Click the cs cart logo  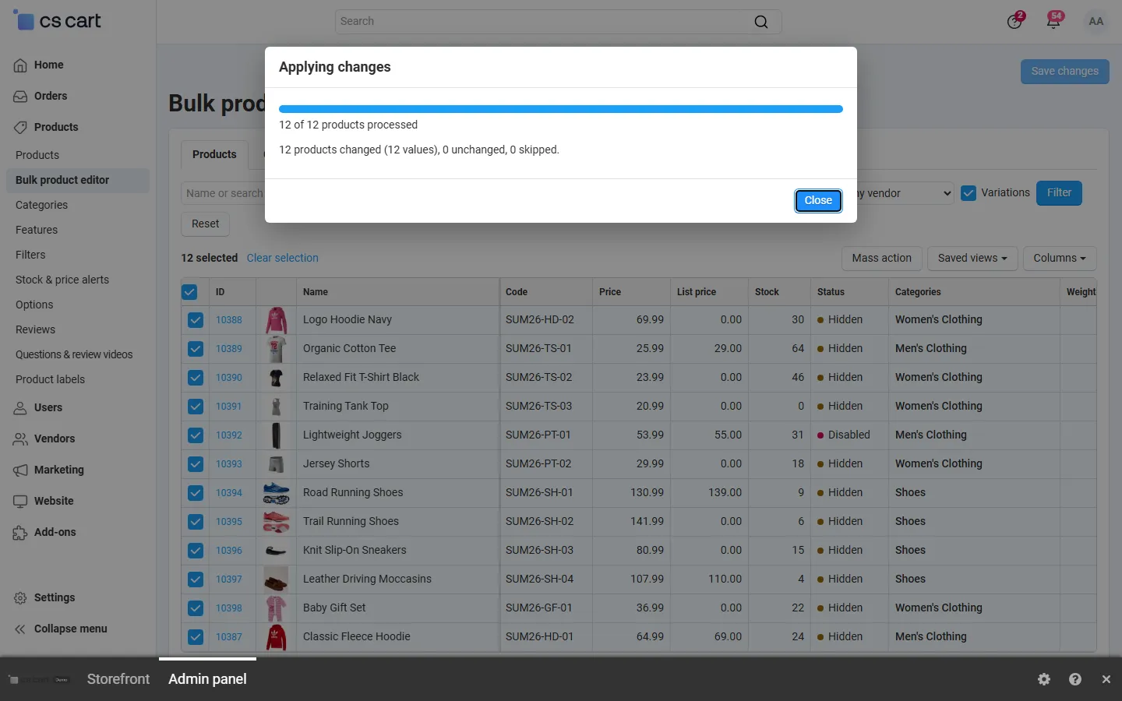click(57, 21)
